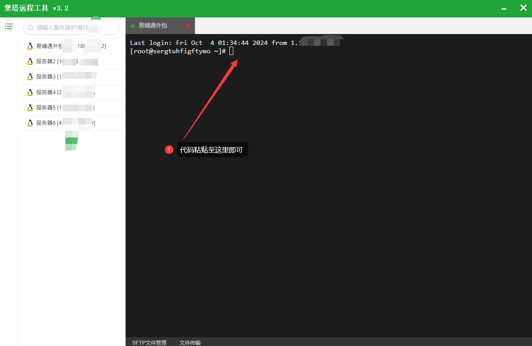Click penguin icon beside 服务器4

coord(30,92)
